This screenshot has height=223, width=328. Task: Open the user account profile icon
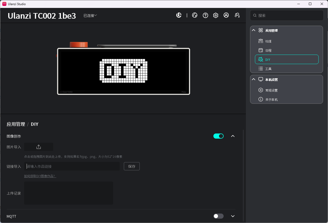pyautogui.click(x=226, y=15)
